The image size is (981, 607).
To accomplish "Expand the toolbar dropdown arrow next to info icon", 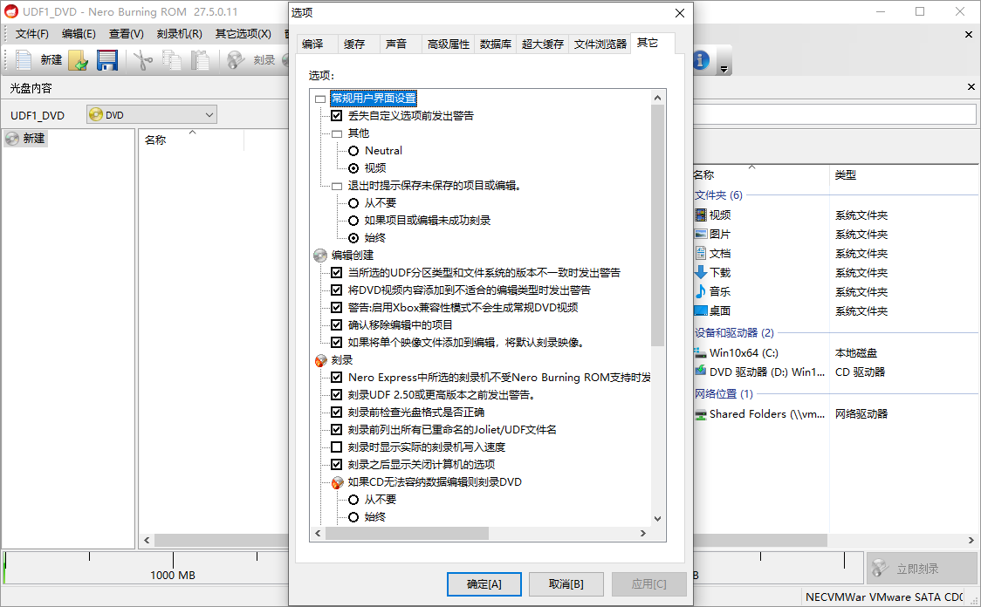I will (724, 67).
